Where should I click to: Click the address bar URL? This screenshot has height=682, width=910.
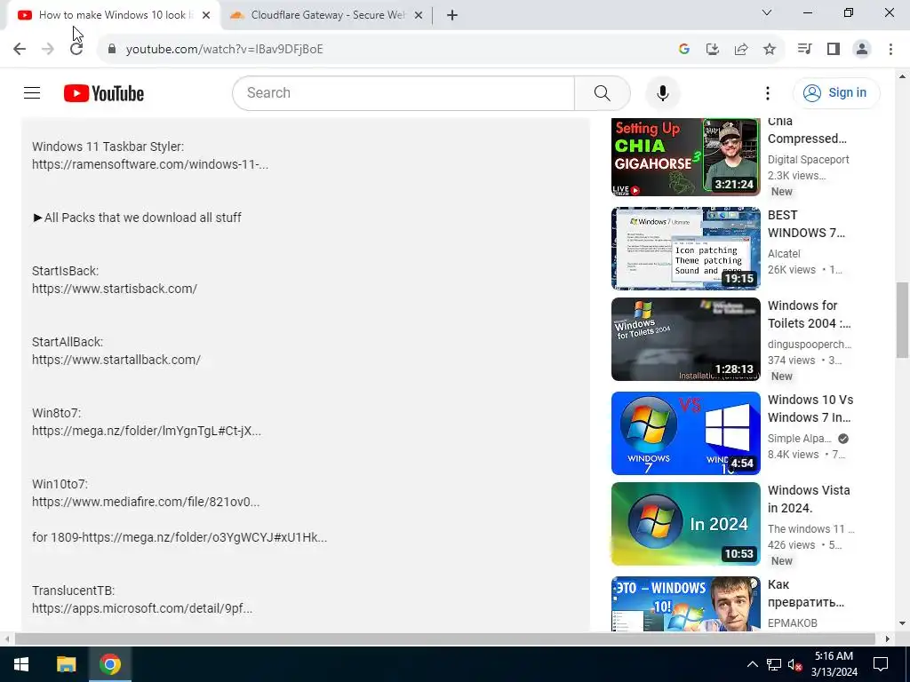point(225,50)
